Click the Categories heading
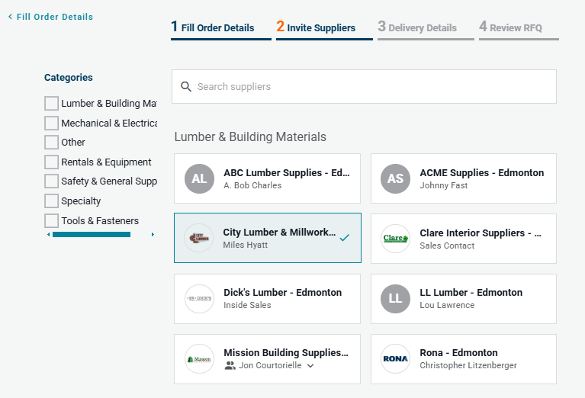 point(69,78)
